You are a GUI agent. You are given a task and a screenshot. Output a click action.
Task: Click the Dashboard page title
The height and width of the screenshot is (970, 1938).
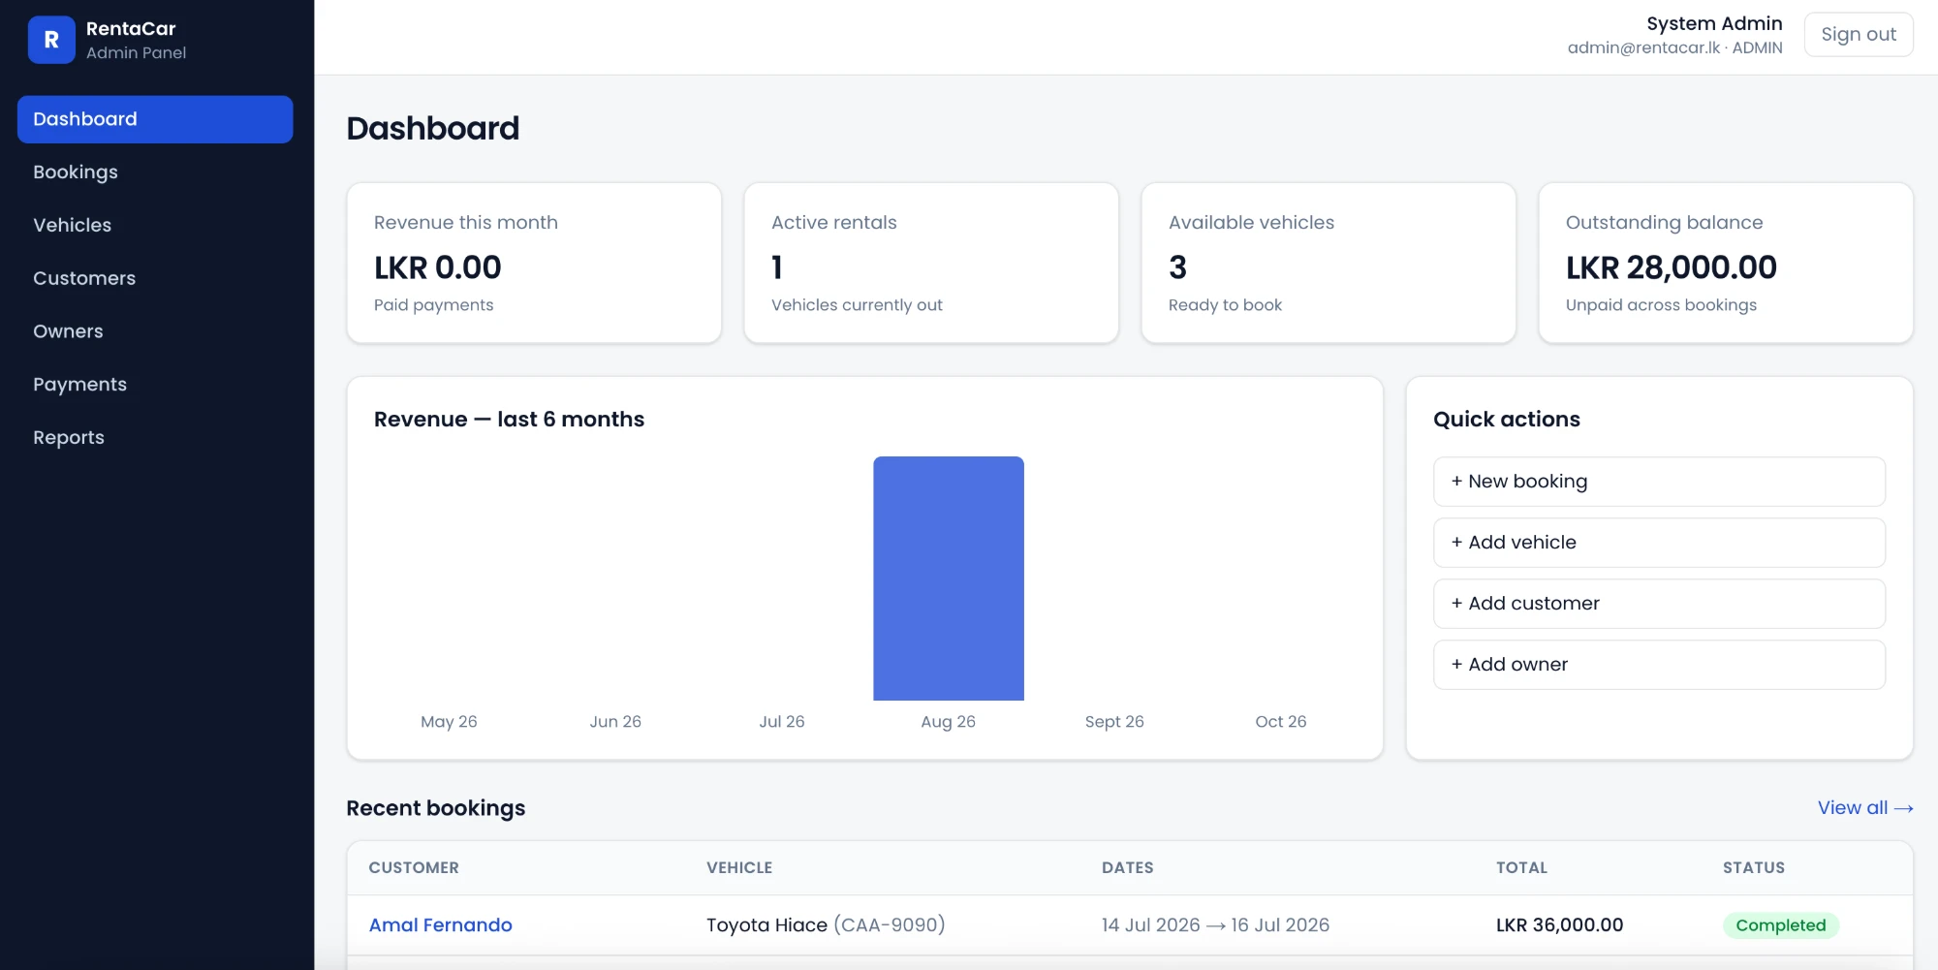433,128
